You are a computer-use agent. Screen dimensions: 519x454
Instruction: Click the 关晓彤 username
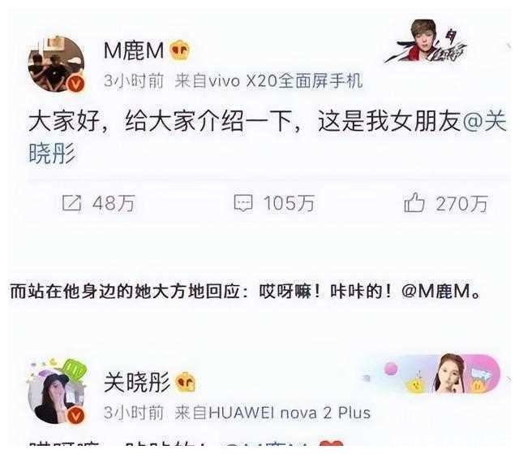137,383
